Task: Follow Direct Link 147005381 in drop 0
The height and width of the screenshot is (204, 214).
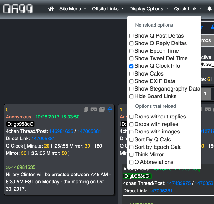Action: pos(43,139)
